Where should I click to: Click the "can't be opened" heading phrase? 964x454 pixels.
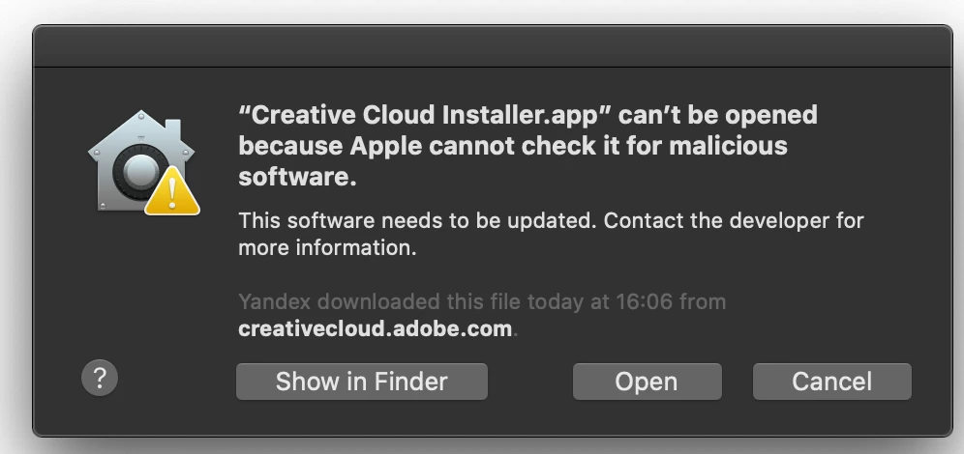pyautogui.click(x=718, y=115)
